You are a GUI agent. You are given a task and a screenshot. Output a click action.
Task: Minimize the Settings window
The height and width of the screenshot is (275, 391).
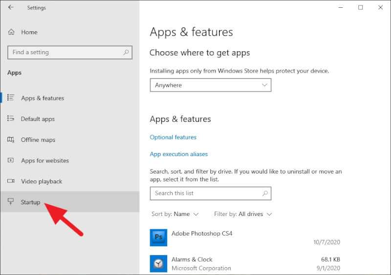pyautogui.click(x=340, y=7)
